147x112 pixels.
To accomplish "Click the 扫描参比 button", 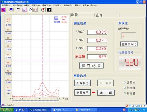I will [x=82, y=83].
